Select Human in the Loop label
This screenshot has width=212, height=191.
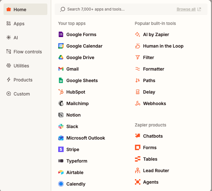[163, 46]
